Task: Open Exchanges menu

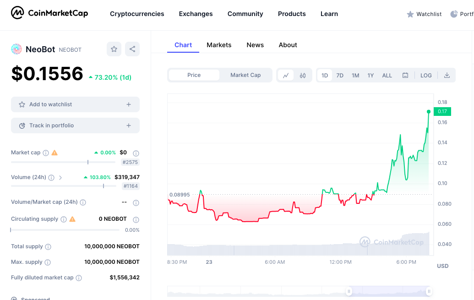Action: pyautogui.click(x=196, y=14)
